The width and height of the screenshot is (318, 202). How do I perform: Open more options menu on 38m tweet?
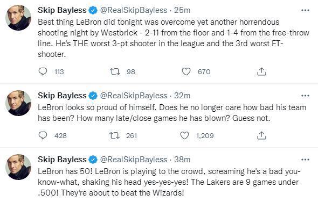click(305, 160)
